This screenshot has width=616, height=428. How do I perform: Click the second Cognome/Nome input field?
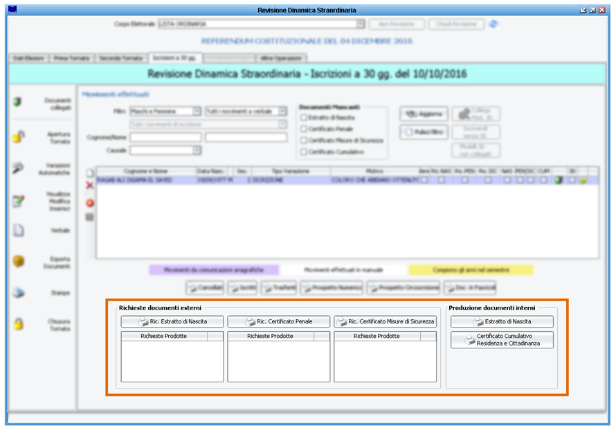246,138
